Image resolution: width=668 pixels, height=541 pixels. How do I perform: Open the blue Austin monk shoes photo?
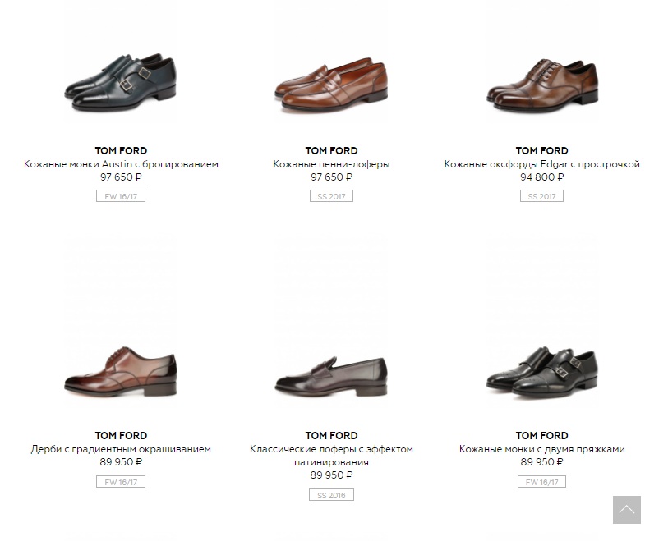click(x=121, y=82)
